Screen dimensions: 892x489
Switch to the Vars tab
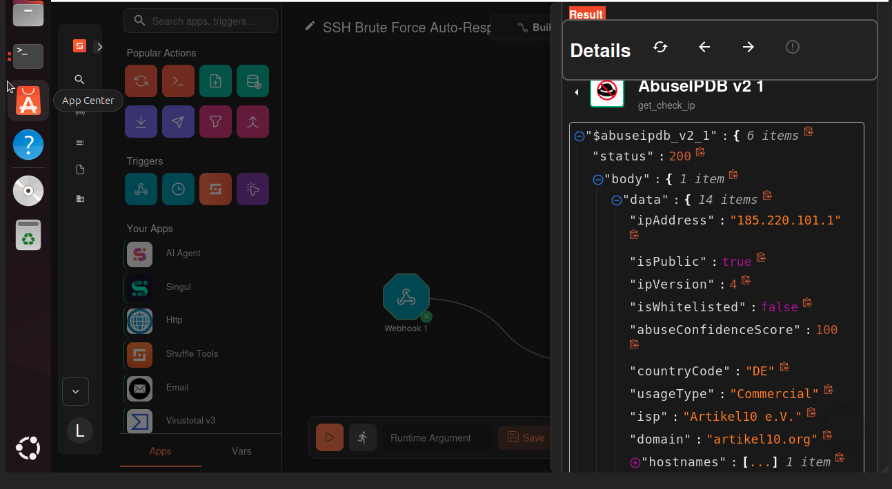coord(241,451)
